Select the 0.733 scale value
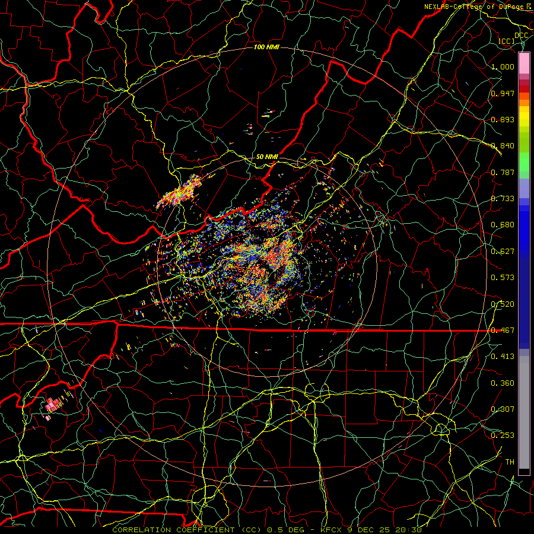534x534 pixels. 503,199
